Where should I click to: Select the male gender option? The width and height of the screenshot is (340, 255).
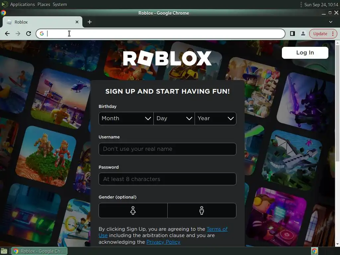pos(202,211)
